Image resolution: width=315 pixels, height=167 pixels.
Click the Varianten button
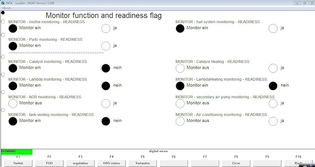coord(142,163)
